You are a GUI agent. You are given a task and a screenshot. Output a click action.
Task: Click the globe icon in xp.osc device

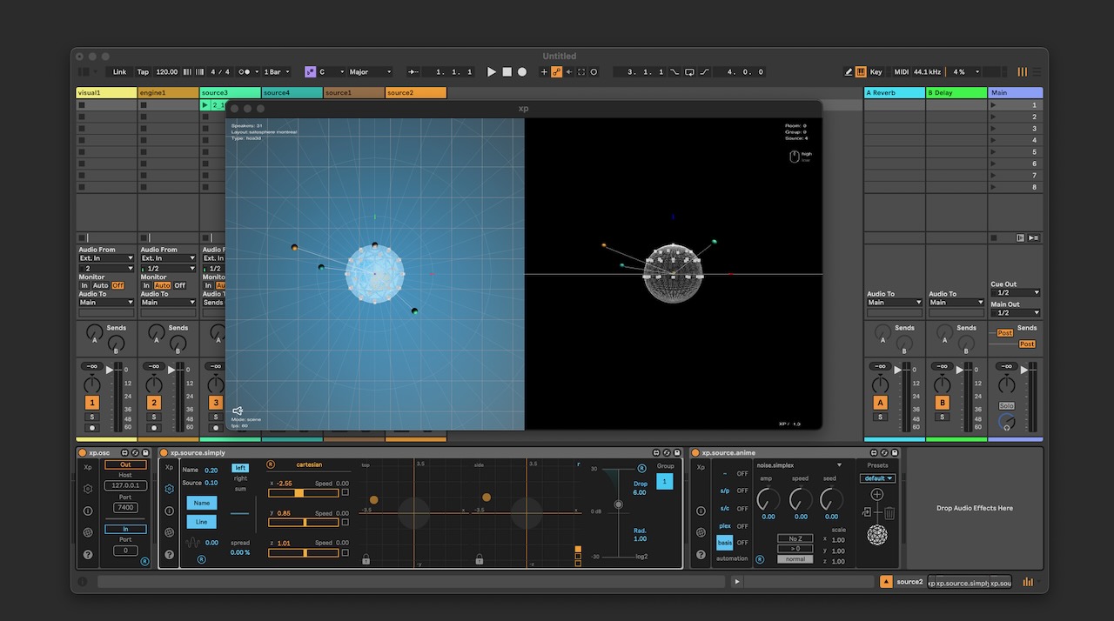pyautogui.click(x=88, y=532)
